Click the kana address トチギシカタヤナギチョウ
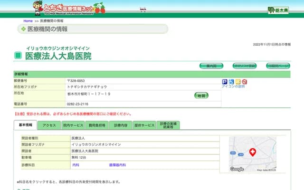 [87, 87]
